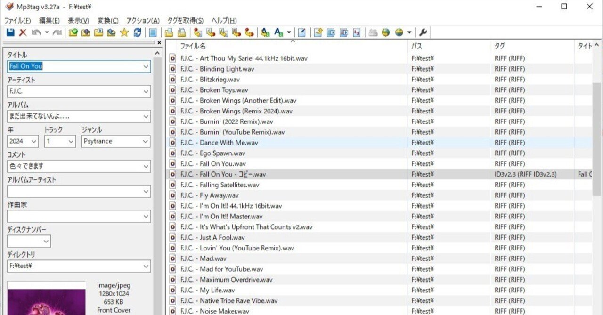
Task: Open the トラック dropdown showing 1
Action: tap(71, 141)
